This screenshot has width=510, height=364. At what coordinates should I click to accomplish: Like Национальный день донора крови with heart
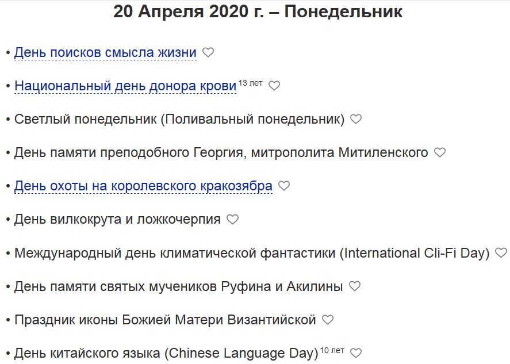pos(274,86)
